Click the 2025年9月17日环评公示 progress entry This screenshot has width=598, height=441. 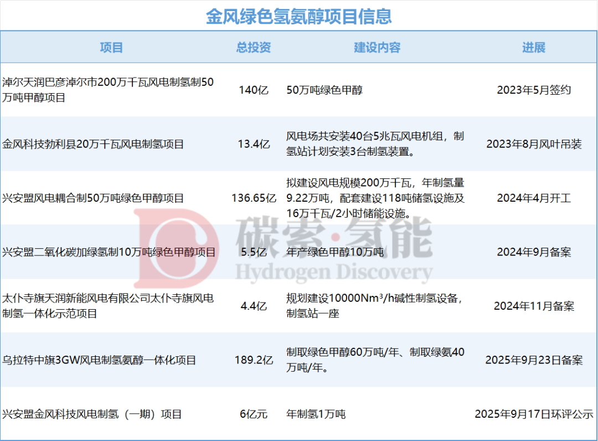point(533,414)
